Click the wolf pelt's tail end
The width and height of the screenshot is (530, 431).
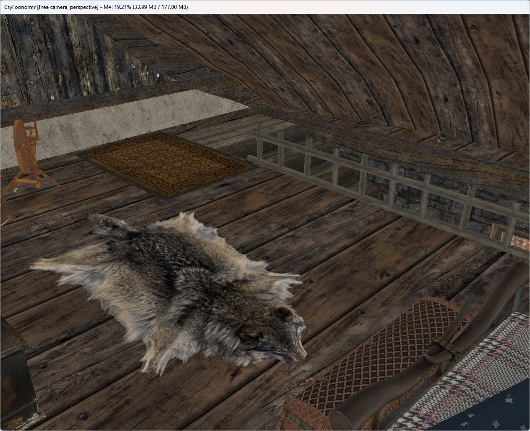(x=108, y=224)
